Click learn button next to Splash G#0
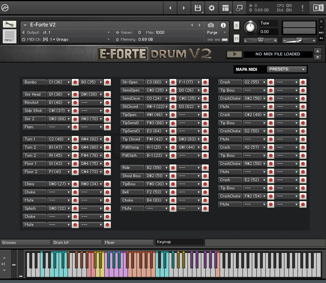 click(75, 208)
